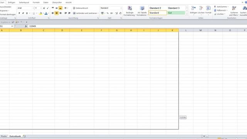The width and height of the screenshot is (247, 139).
Task: Click Format übertragen painter
Action: 8,14
